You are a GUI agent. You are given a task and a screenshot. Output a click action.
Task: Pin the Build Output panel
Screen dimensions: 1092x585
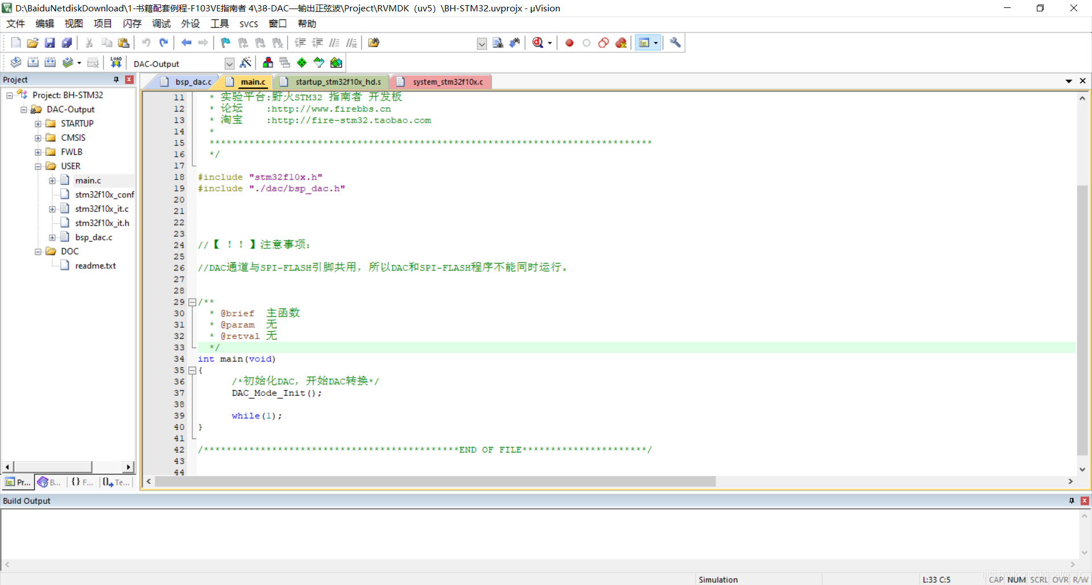(1072, 500)
